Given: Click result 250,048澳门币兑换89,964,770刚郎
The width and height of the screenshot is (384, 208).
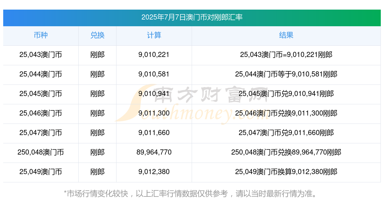Looking at the screenshot, I should coord(286,152).
